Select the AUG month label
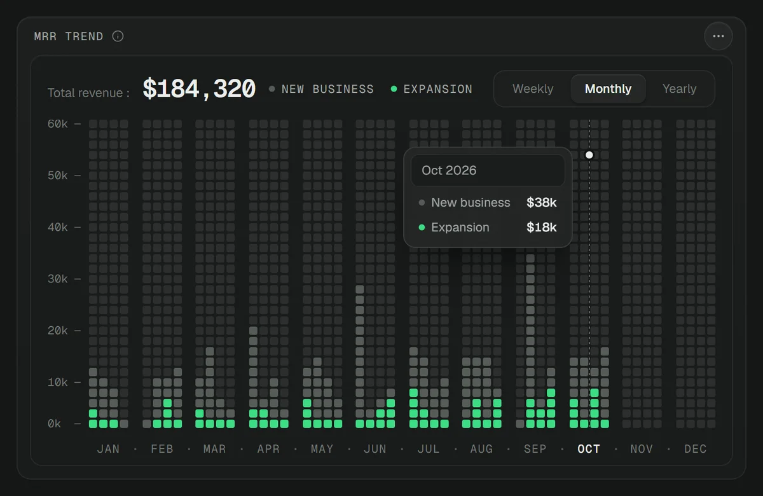Image resolution: width=763 pixels, height=496 pixels. coord(482,449)
